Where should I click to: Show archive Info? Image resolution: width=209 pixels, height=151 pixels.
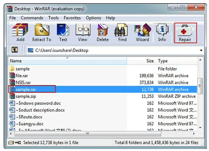[x=162, y=32]
